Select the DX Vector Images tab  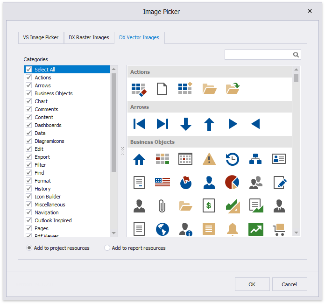click(139, 37)
